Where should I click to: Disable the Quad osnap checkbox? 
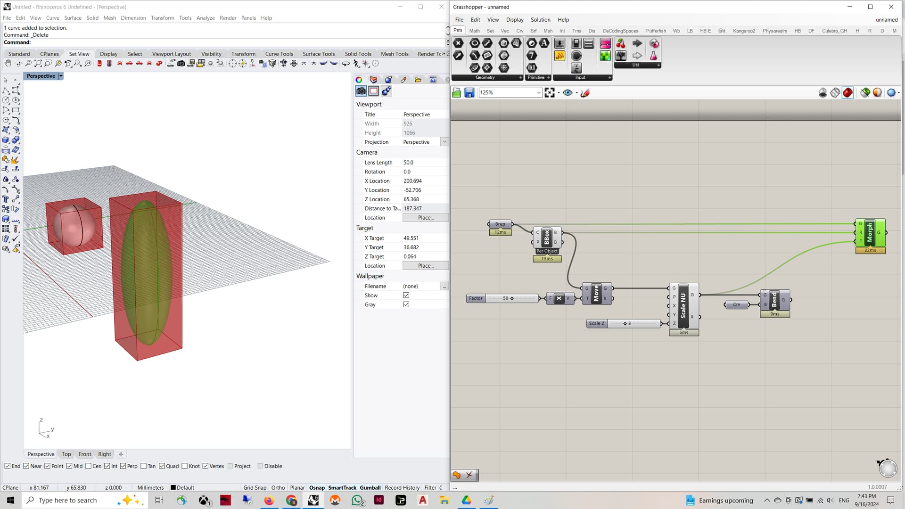coord(163,466)
